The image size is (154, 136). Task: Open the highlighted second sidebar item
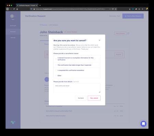[13, 32]
